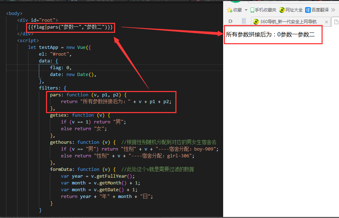339x218 pixels.
Task: Select the blank page tab with document icon
Action: click(x=336, y=22)
